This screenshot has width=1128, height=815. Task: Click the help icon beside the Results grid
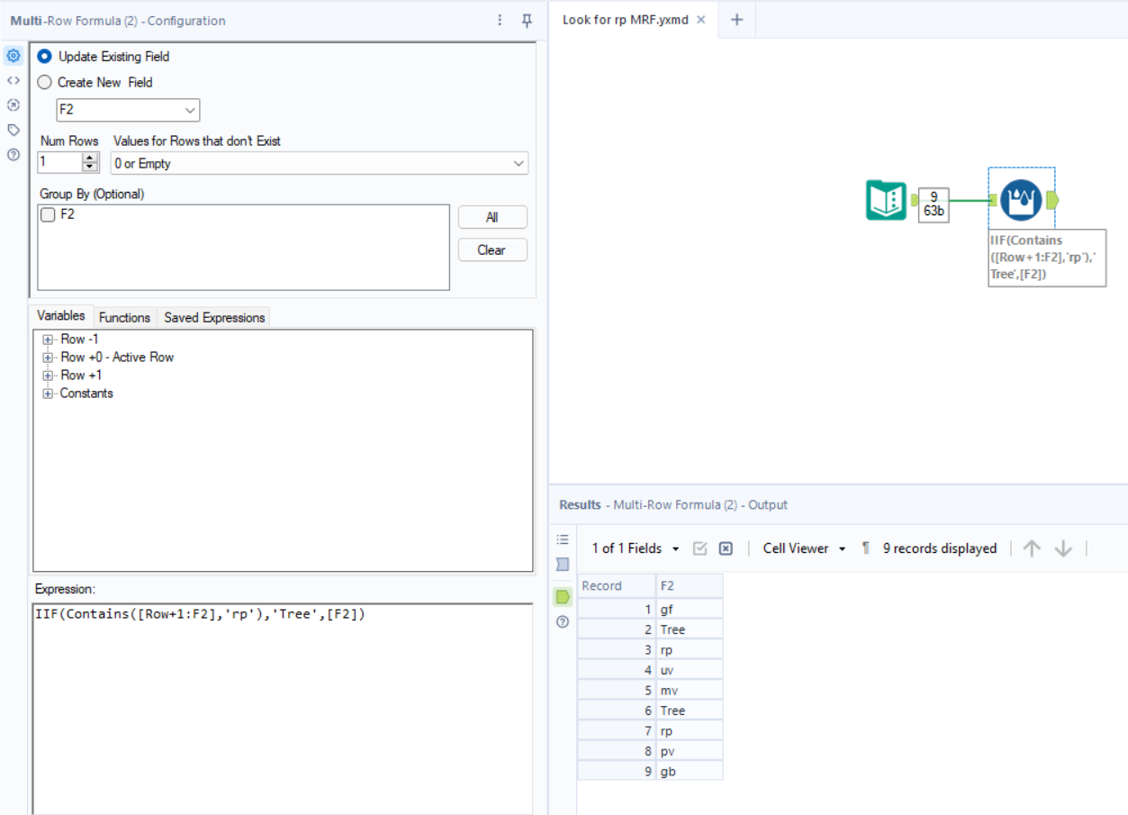pos(562,620)
